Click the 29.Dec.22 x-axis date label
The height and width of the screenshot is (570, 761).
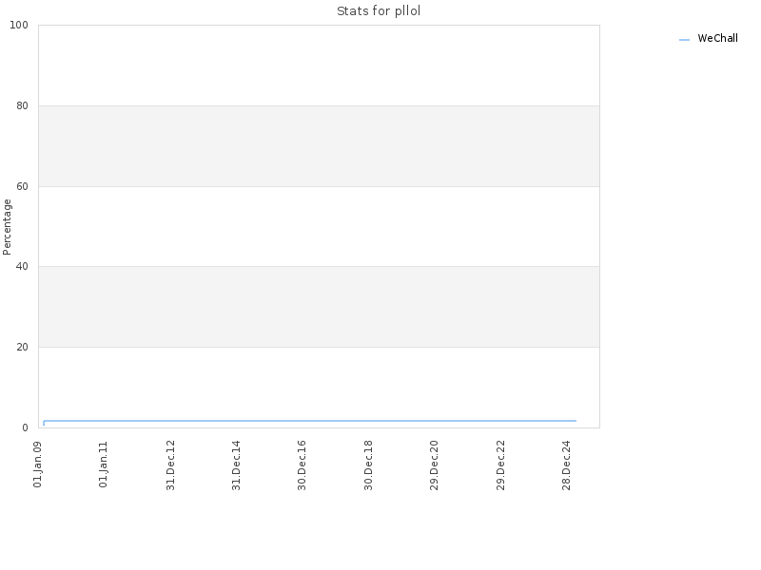click(x=501, y=465)
